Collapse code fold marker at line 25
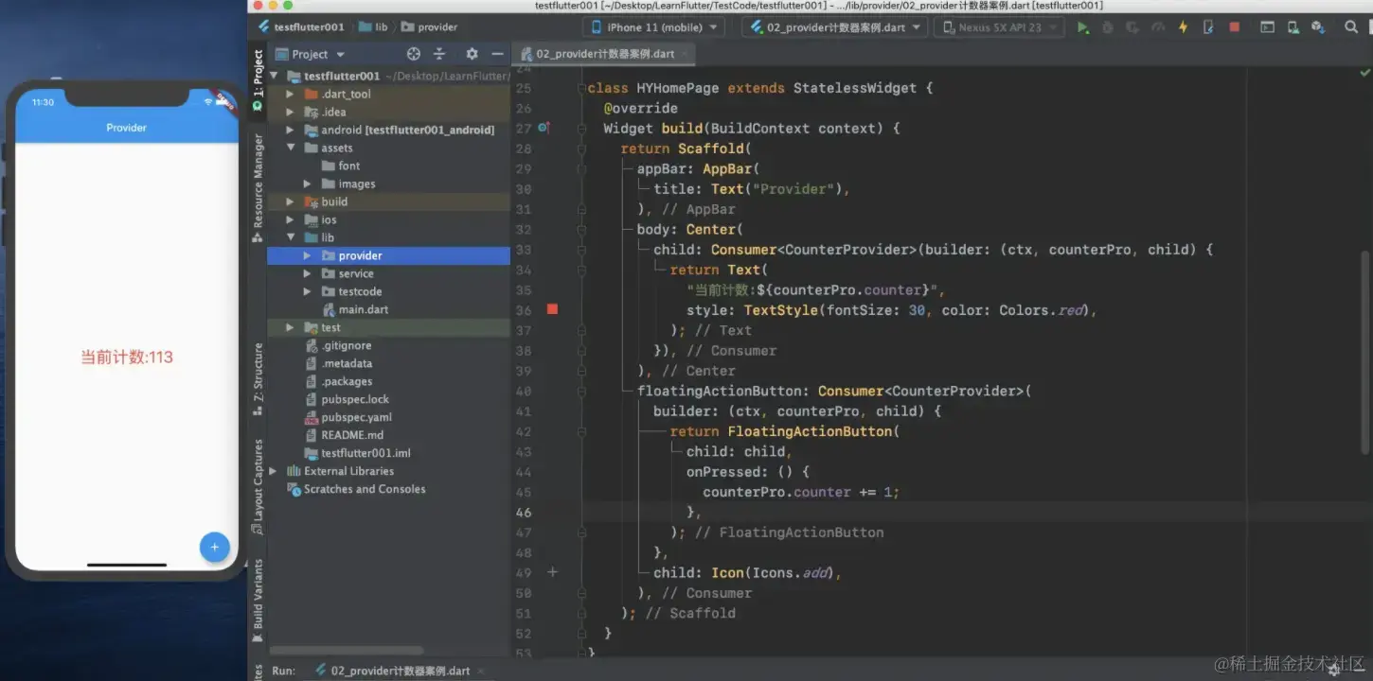The height and width of the screenshot is (681, 1373). tap(582, 88)
